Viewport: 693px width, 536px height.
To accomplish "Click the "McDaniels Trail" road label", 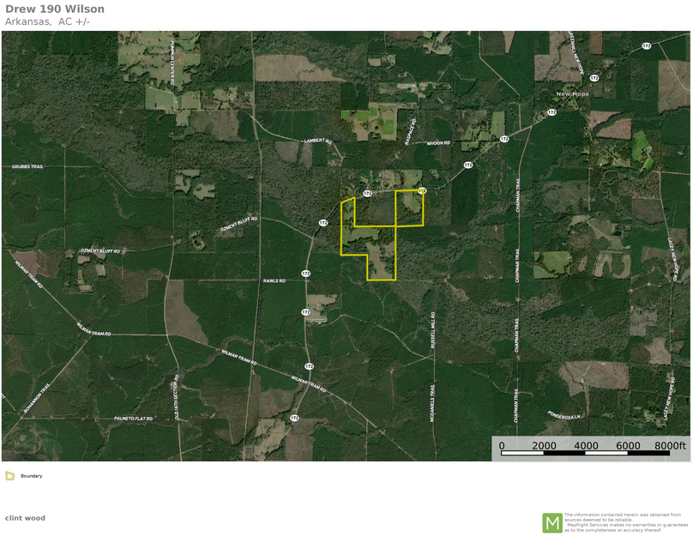I will 432,403.
